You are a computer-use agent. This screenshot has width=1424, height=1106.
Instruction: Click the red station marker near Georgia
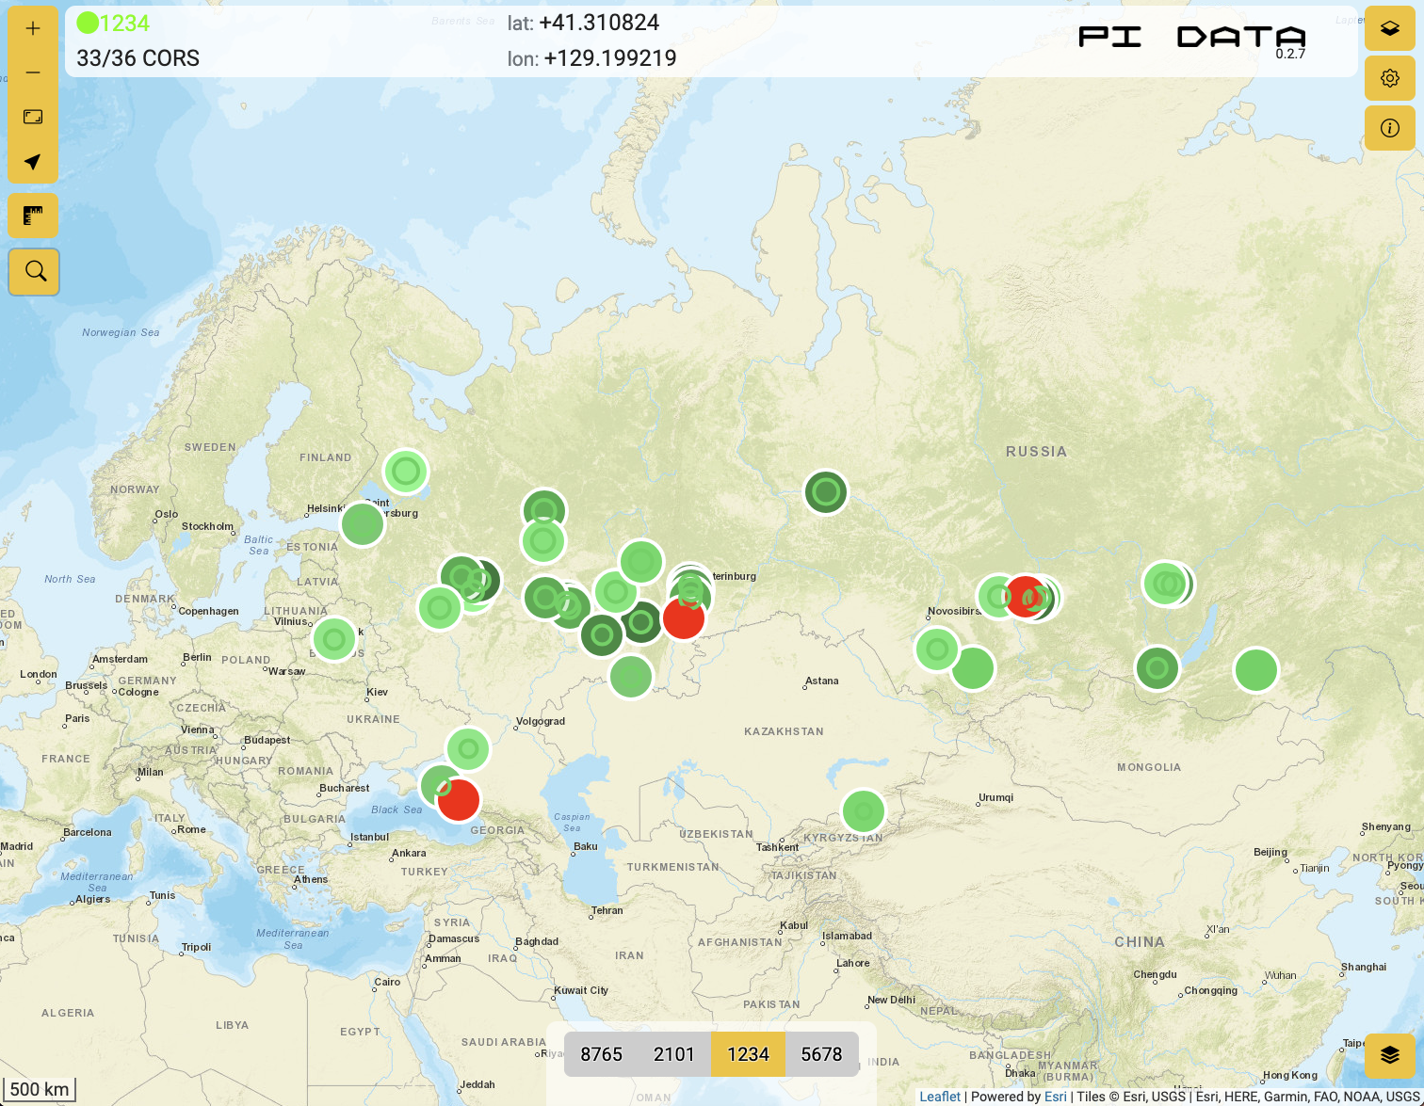[x=459, y=800]
